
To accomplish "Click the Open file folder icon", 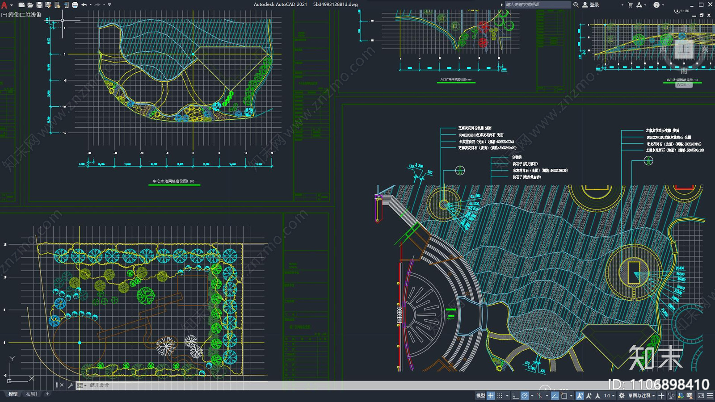I will tap(30, 5).
